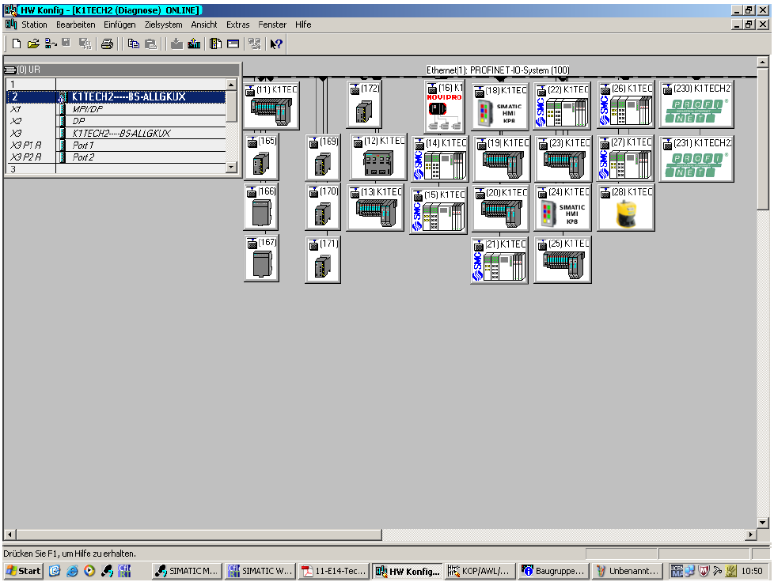Activate the context help arrow-question icon
The image size is (774, 582).
(x=276, y=44)
